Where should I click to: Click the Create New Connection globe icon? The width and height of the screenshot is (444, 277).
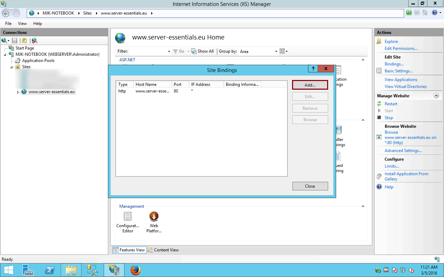coord(4,41)
